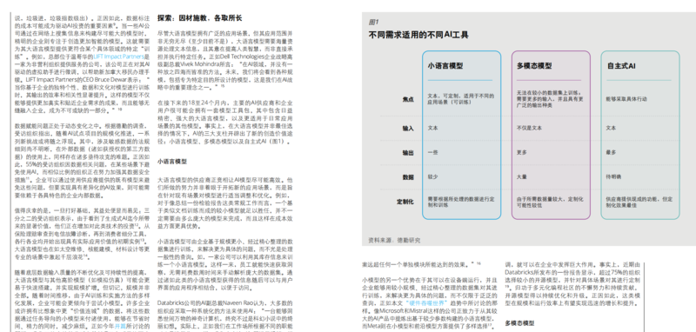Click the '焦点' row label in the figure

coord(408,99)
